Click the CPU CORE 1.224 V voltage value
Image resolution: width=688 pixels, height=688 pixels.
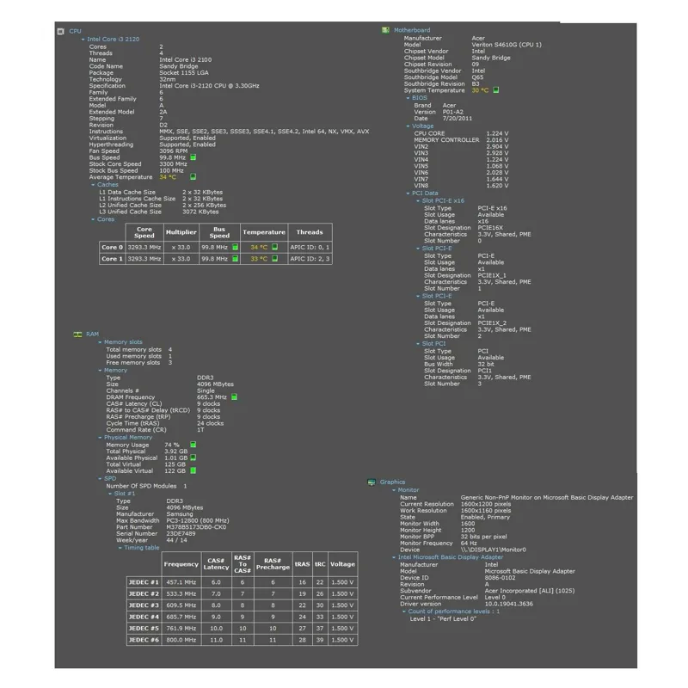[x=497, y=133]
